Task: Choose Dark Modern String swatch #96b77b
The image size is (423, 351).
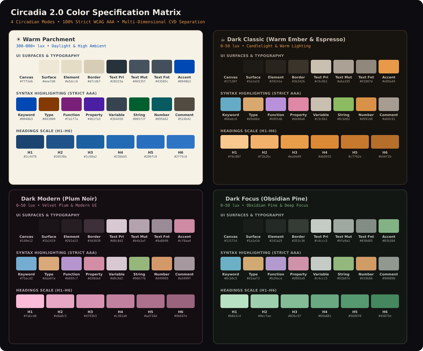Action: 139,264
